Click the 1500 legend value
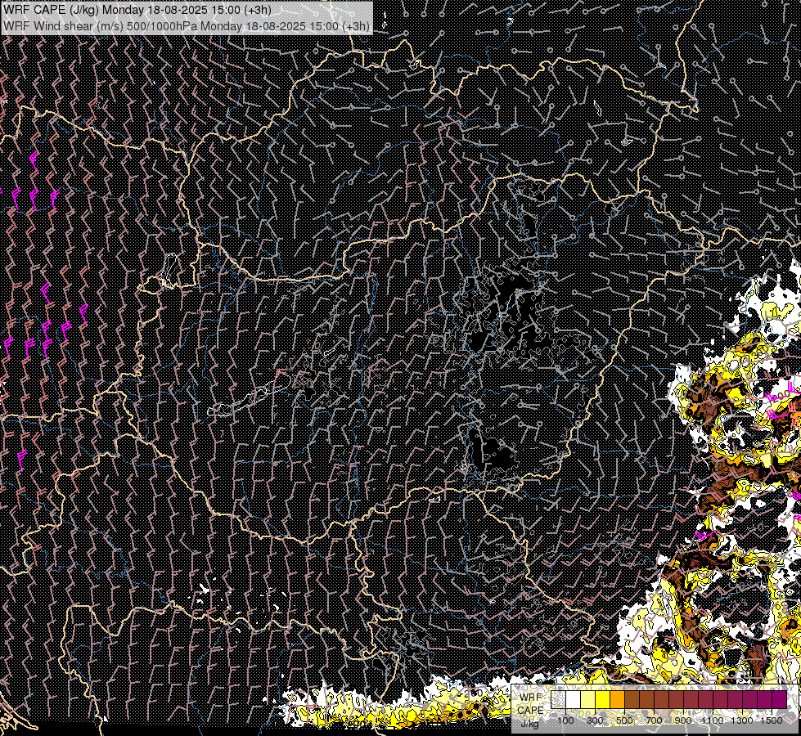The width and height of the screenshot is (801, 736). click(x=772, y=720)
